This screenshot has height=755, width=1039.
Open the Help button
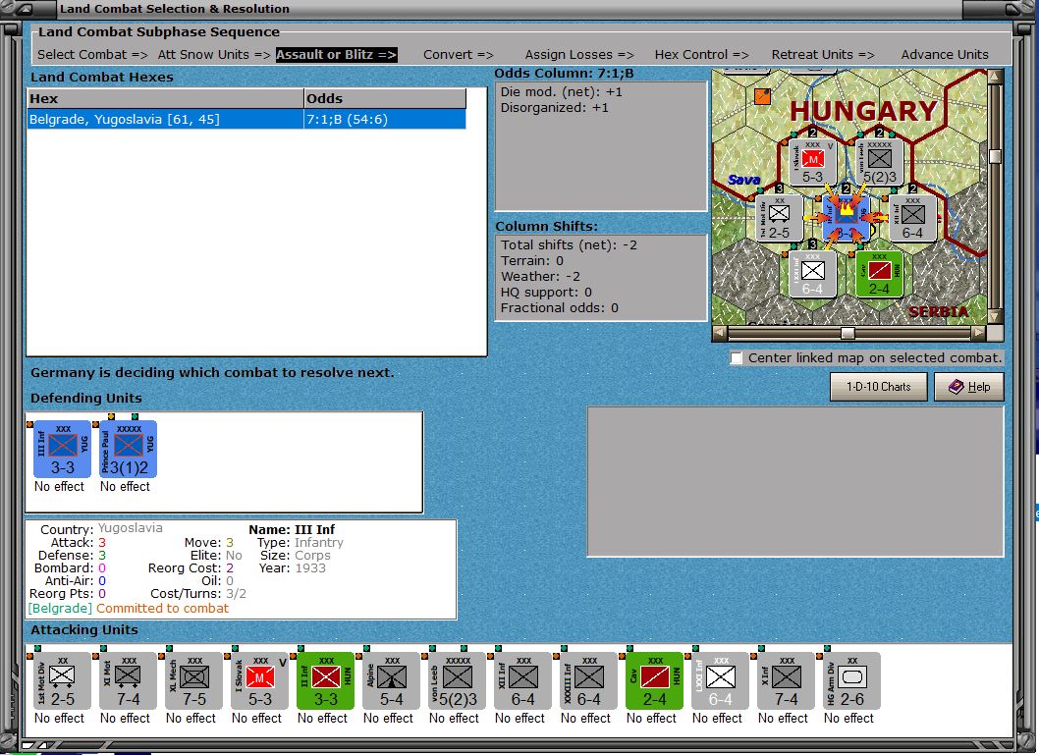[x=968, y=387]
